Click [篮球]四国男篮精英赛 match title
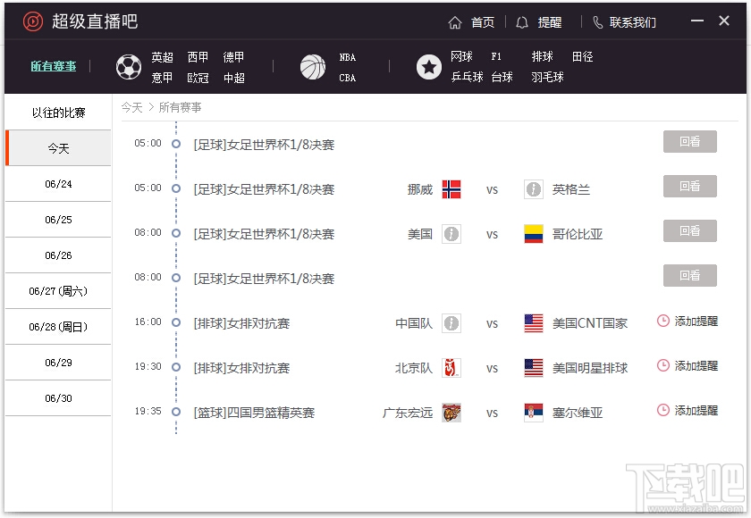This screenshot has width=751, height=518. click(254, 413)
